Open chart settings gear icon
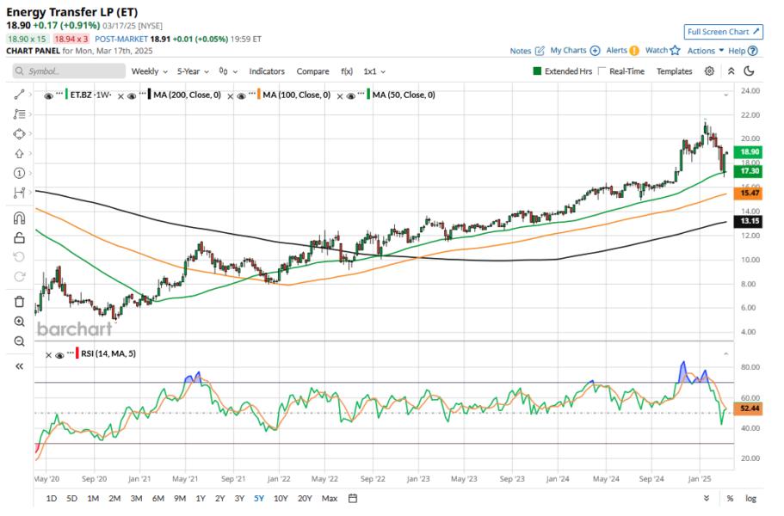Image resolution: width=784 pixels, height=516 pixels. (709, 71)
